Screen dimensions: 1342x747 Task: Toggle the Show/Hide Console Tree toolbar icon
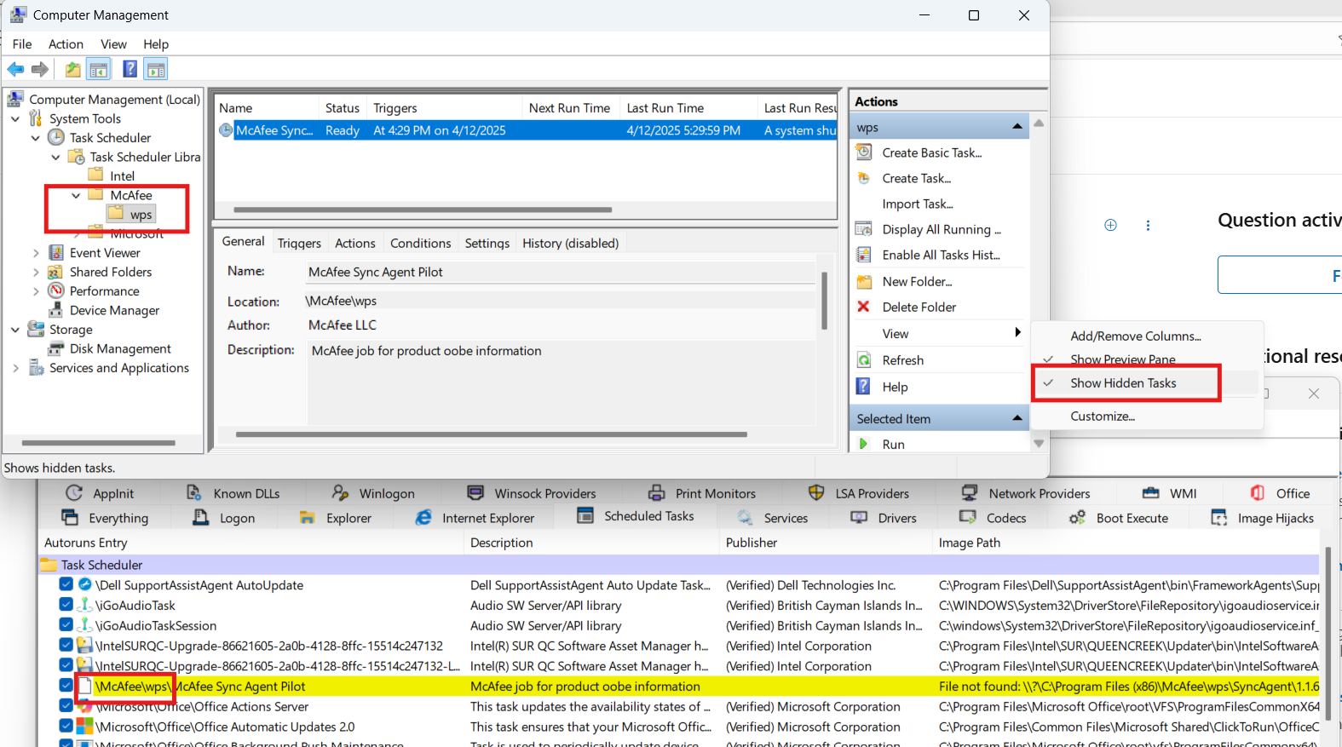pos(99,69)
